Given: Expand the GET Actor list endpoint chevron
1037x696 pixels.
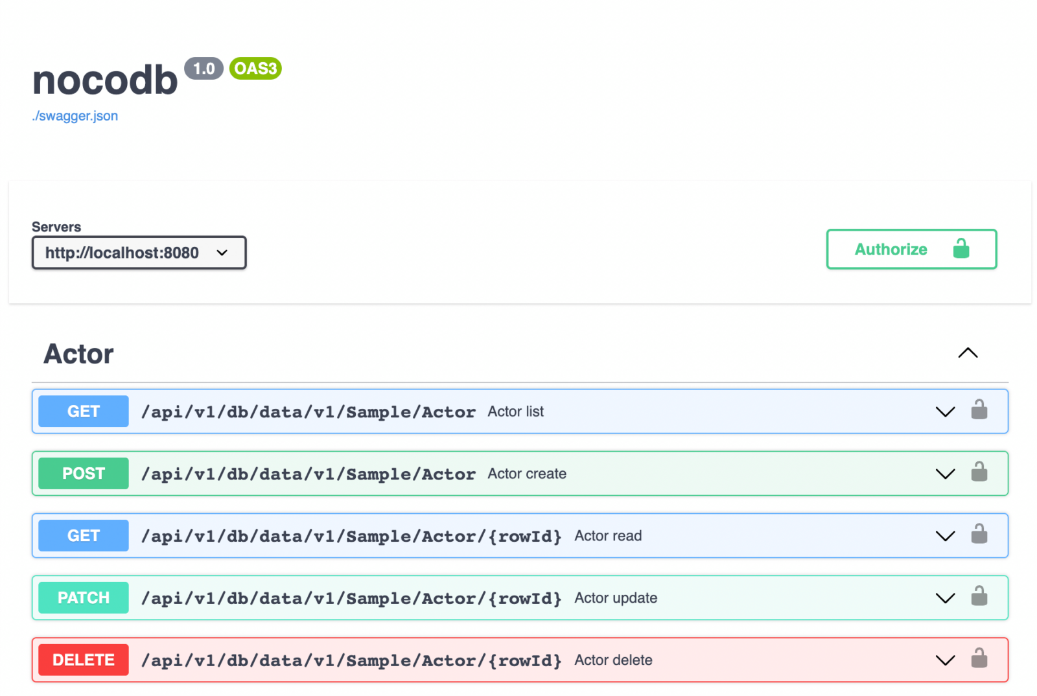Looking at the screenshot, I should [x=945, y=412].
